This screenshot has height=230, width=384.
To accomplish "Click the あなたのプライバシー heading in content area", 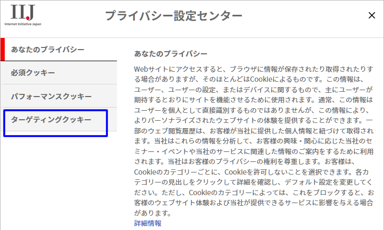I will tap(171, 54).
